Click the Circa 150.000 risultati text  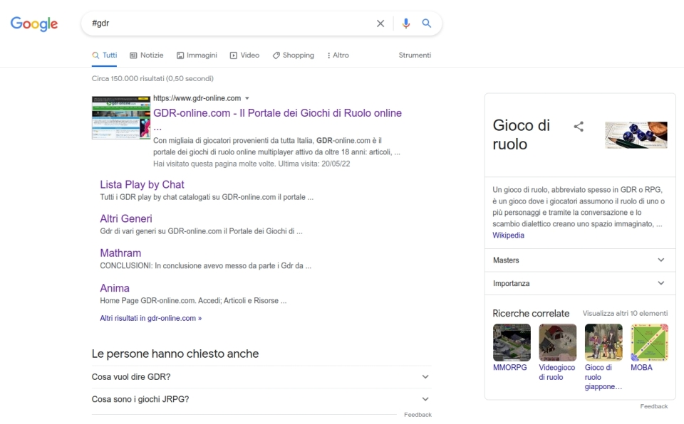(x=152, y=79)
